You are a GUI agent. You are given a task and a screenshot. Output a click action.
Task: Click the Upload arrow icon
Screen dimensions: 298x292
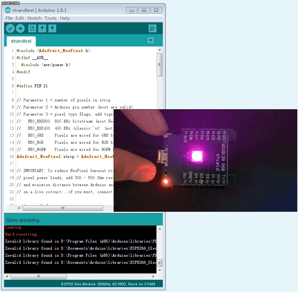tap(20, 29)
